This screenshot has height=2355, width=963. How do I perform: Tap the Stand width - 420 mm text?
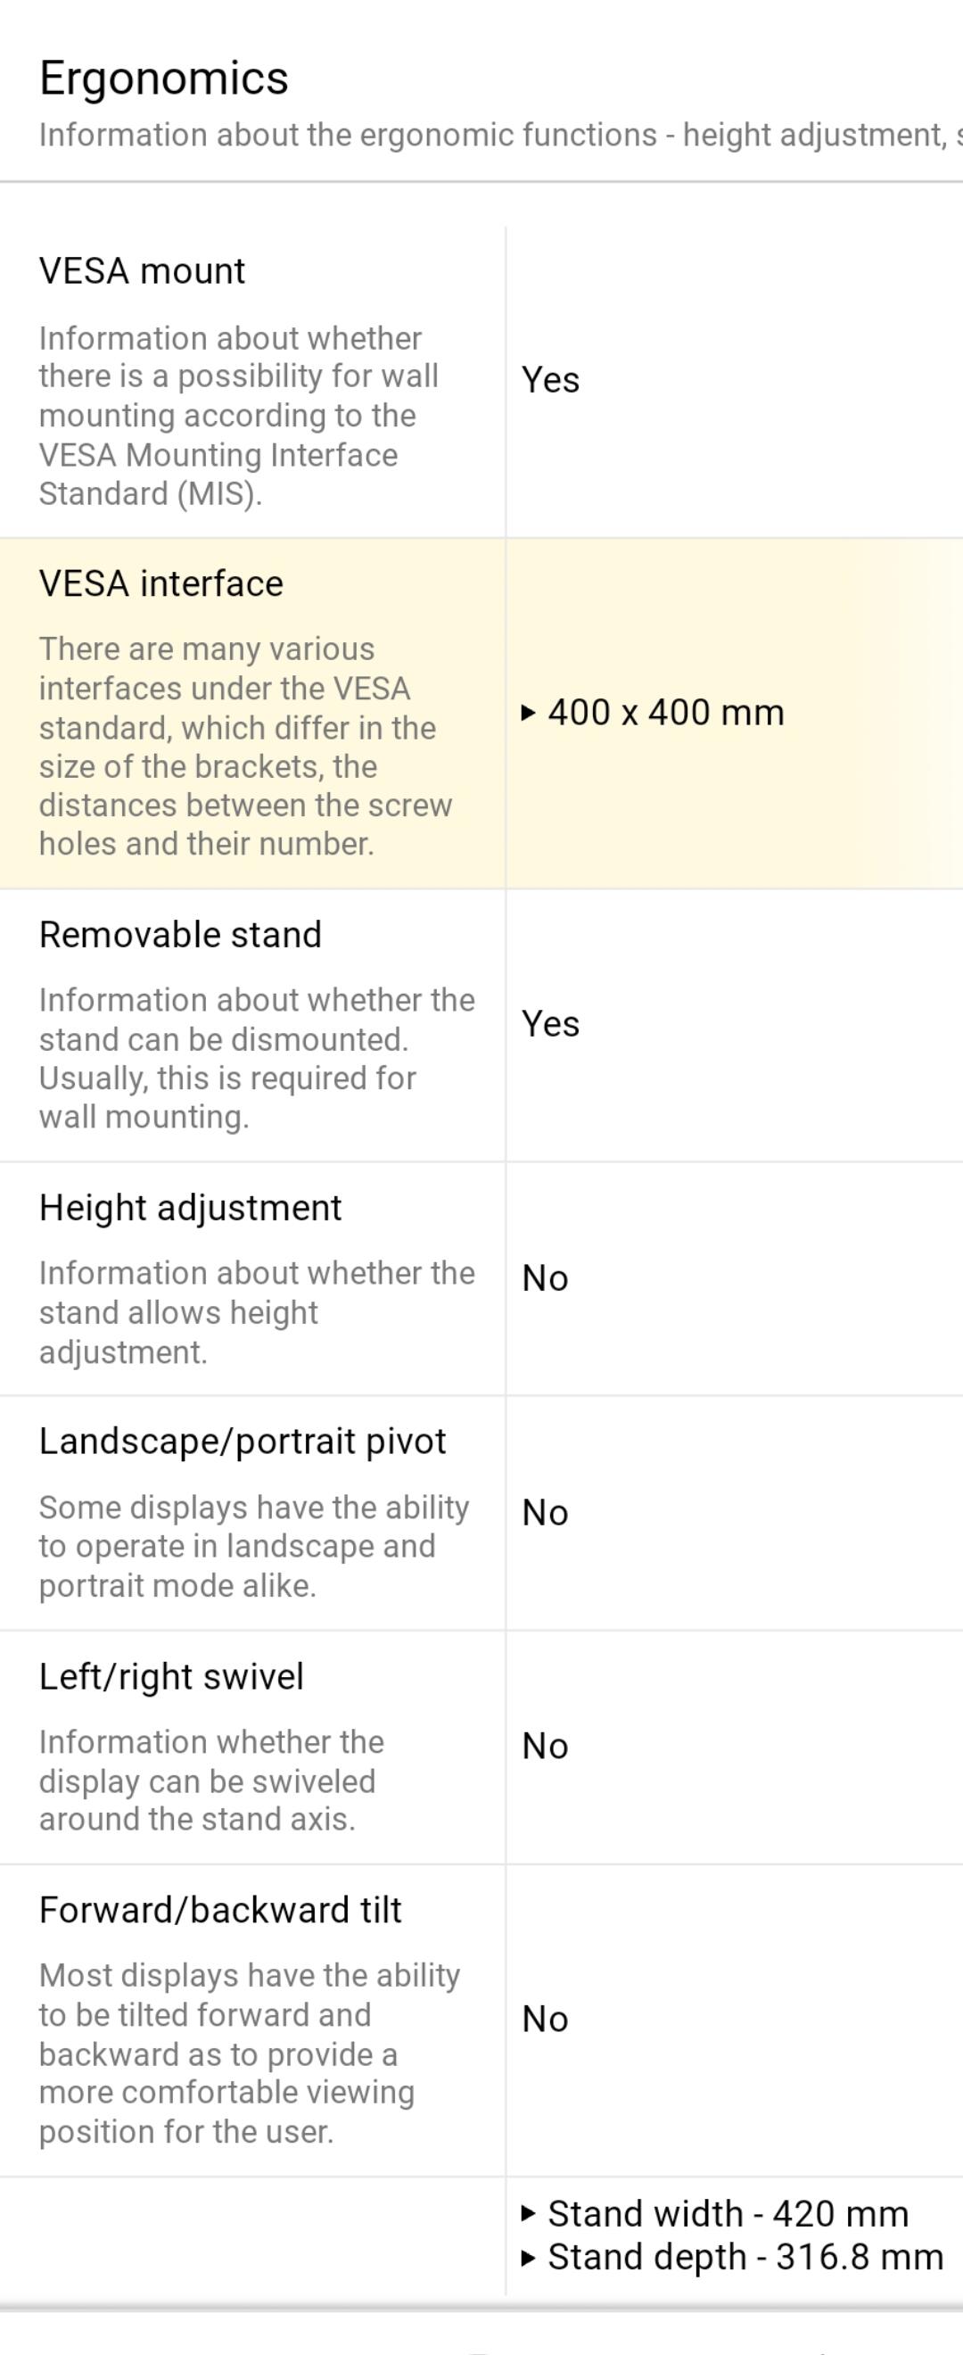(728, 2213)
